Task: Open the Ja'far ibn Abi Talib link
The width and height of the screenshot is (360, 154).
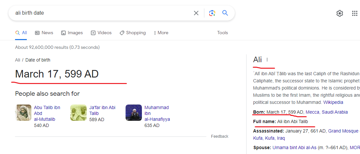Action: pyautogui.click(x=102, y=110)
